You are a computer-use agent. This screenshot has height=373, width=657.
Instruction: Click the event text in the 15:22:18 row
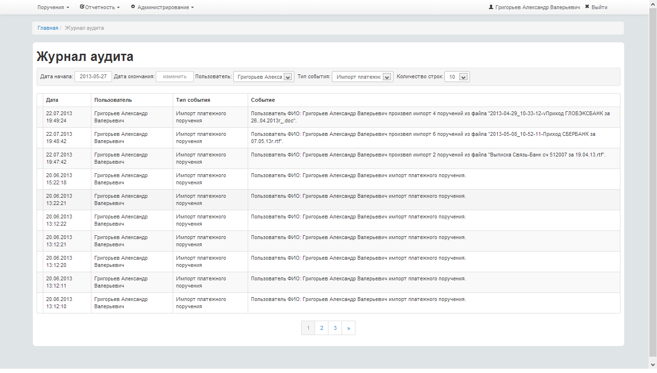[x=358, y=176]
